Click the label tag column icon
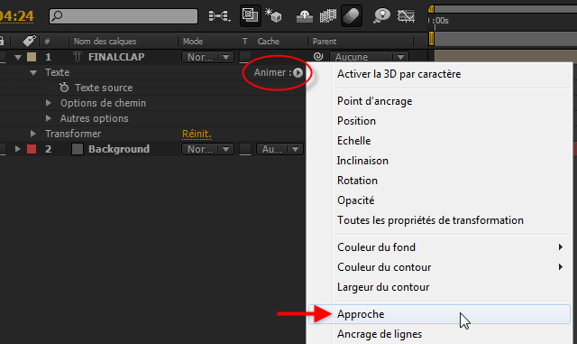This screenshot has width=577, height=344. pos(29,41)
